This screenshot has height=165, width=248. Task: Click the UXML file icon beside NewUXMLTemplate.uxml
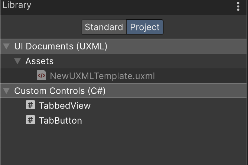(x=42, y=75)
